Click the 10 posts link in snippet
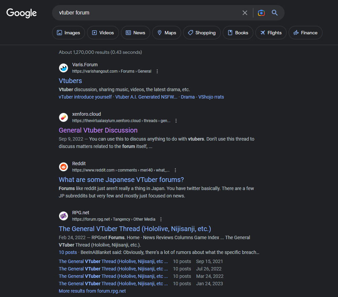The width and height of the screenshot is (338, 297). point(68,252)
